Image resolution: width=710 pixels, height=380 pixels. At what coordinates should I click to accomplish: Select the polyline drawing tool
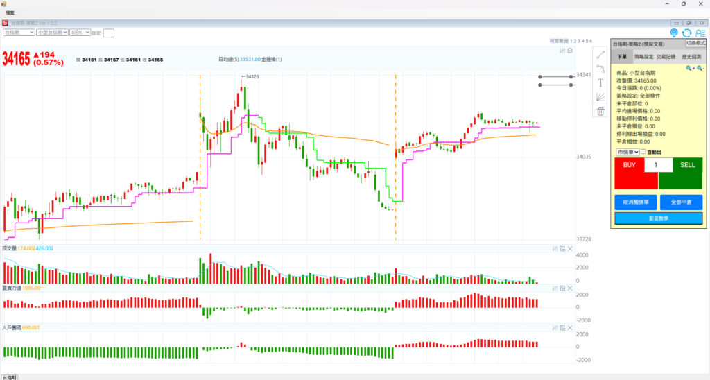coord(600,69)
